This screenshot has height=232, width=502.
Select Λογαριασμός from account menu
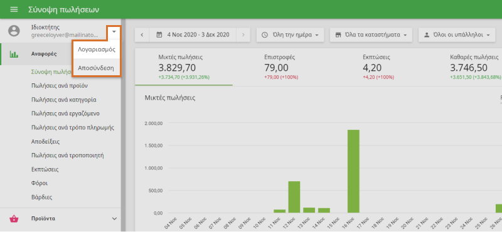coord(97,50)
